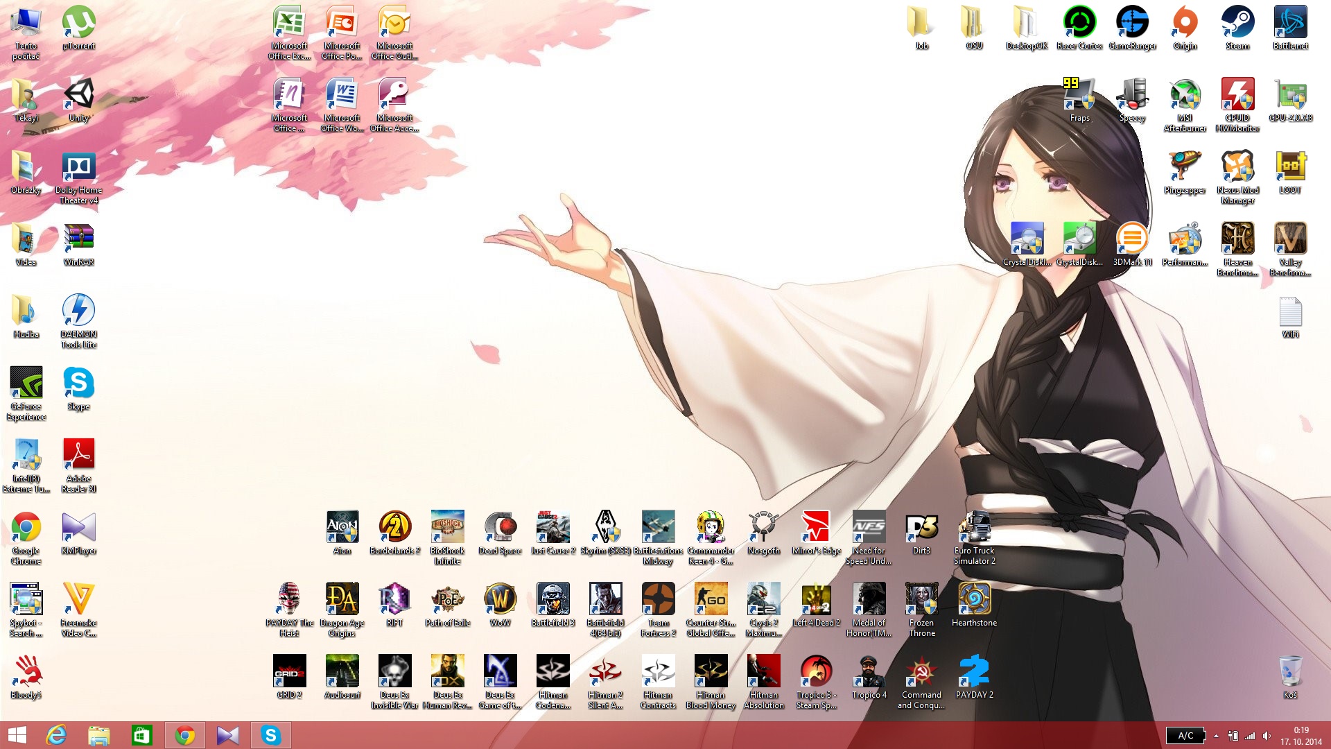Click the Windows Start button
This screenshot has width=1331, height=749.
coord(17,735)
